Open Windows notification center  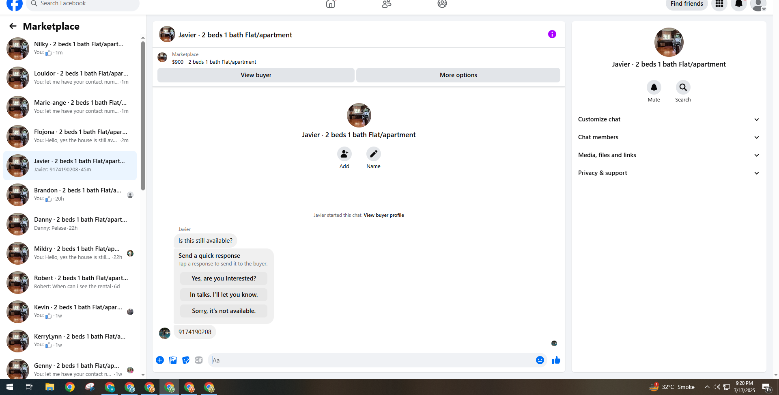click(x=766, y=387)
